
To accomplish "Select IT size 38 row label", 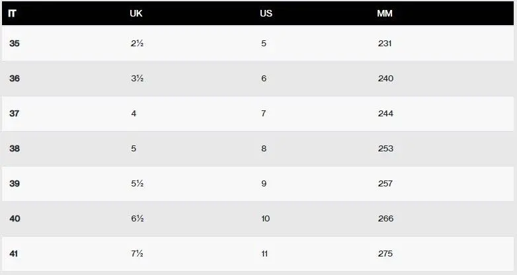I will click(x=15, y=148).
